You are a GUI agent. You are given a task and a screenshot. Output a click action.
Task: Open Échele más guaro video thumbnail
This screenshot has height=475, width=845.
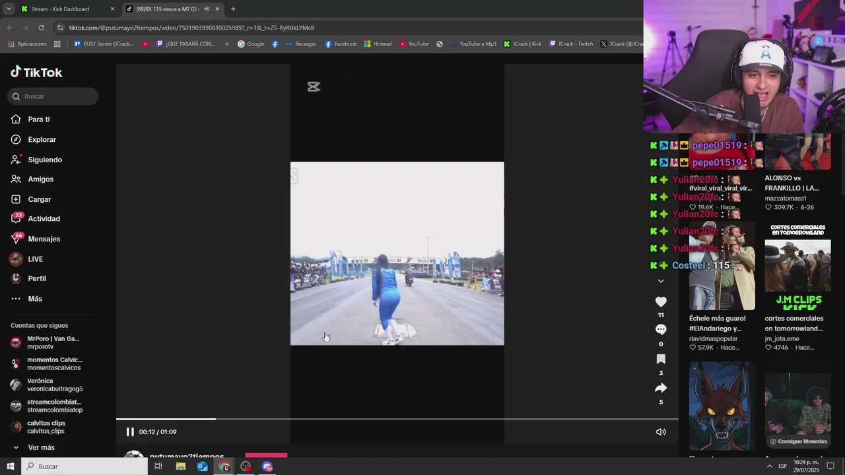click(722, 267)
